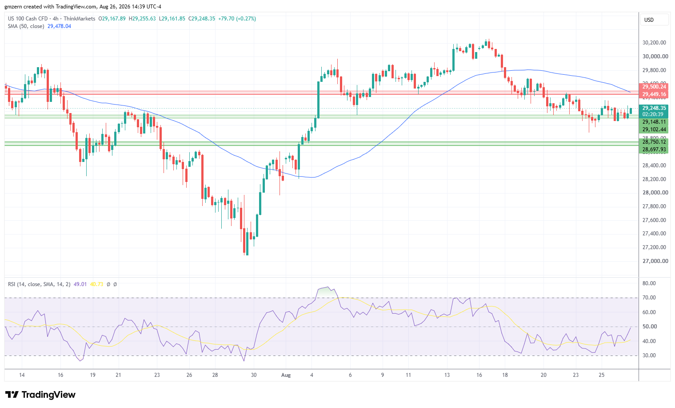Click the red price tag 29,449.16
Screen dimensions: 675x408
pyautogui.click(x=654, y=94)
